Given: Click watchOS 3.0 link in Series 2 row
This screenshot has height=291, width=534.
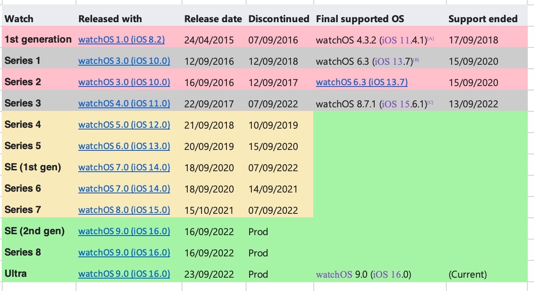Looking at the screenshot, I should tap(124, 82).
